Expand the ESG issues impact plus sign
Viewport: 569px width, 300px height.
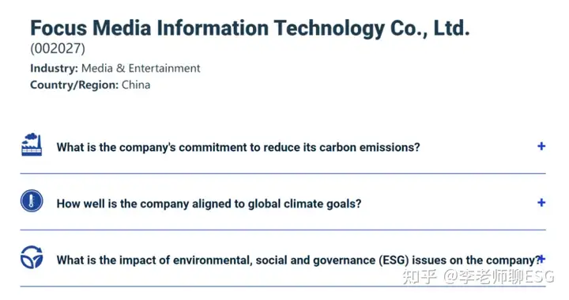542,259
